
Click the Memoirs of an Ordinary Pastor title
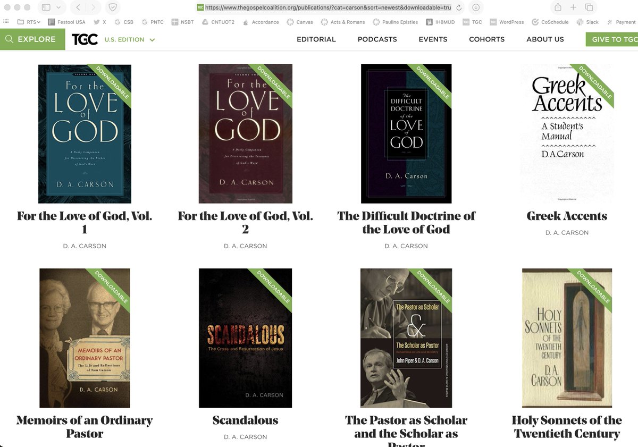pyautogui.click(x=85, y=427)
